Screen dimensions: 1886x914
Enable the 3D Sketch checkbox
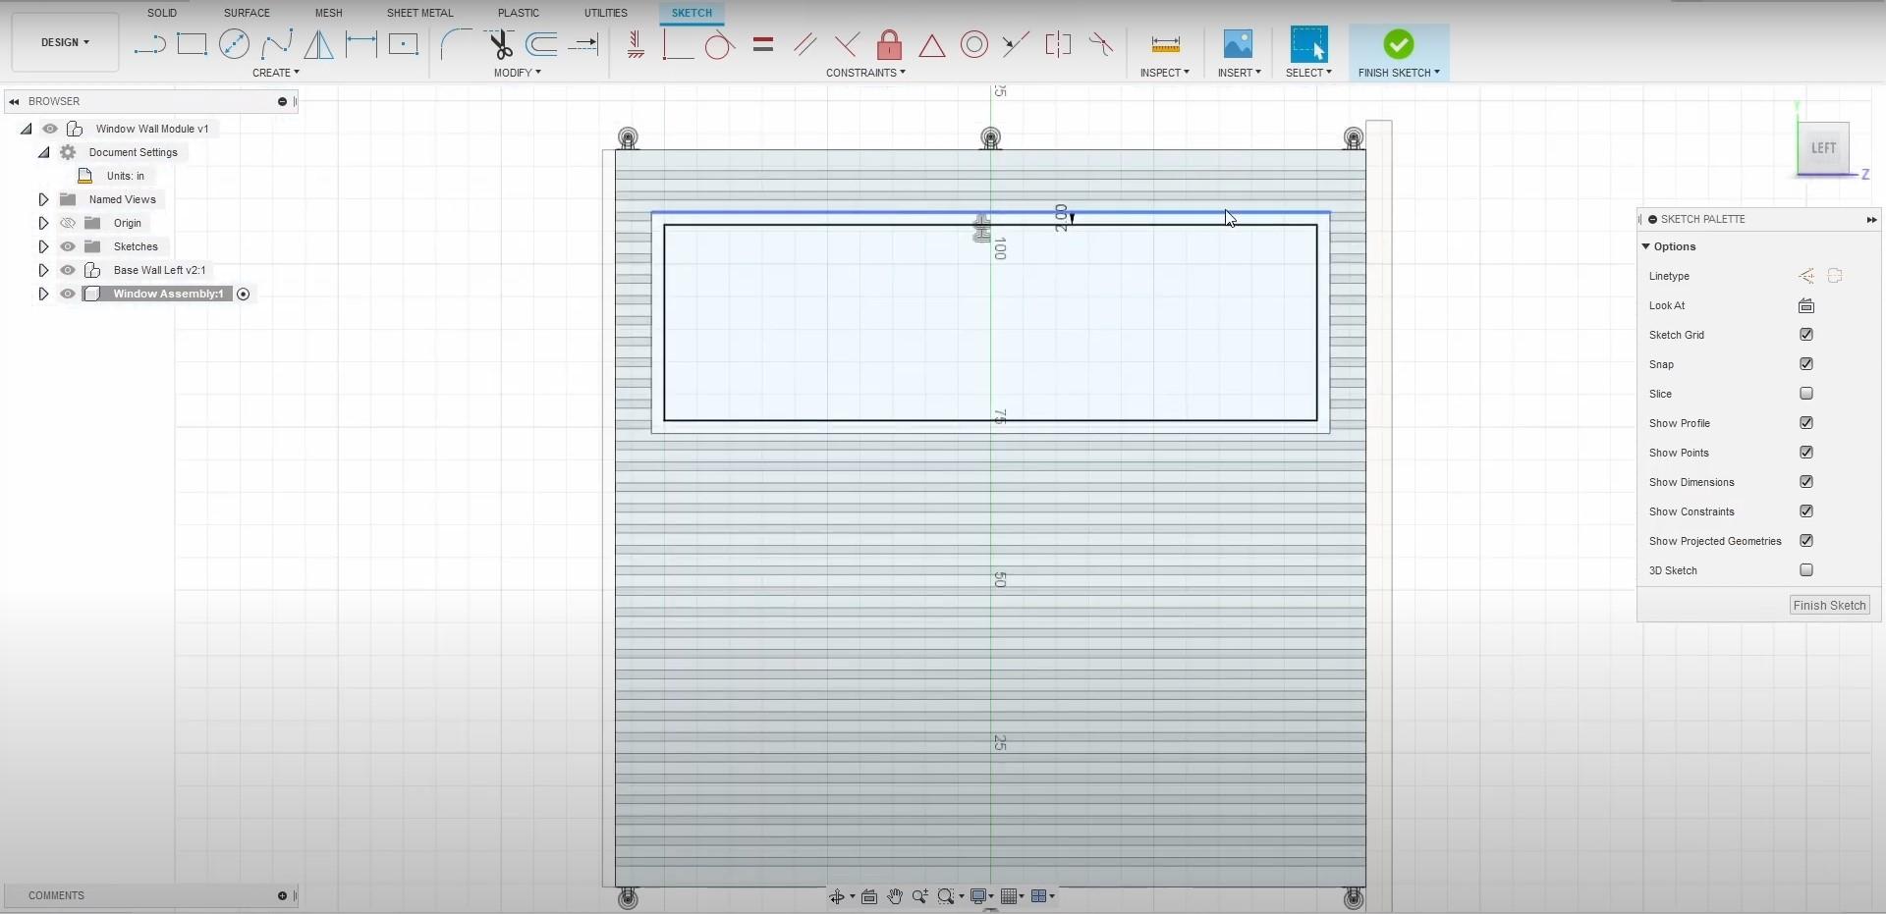pos(1805,570)
